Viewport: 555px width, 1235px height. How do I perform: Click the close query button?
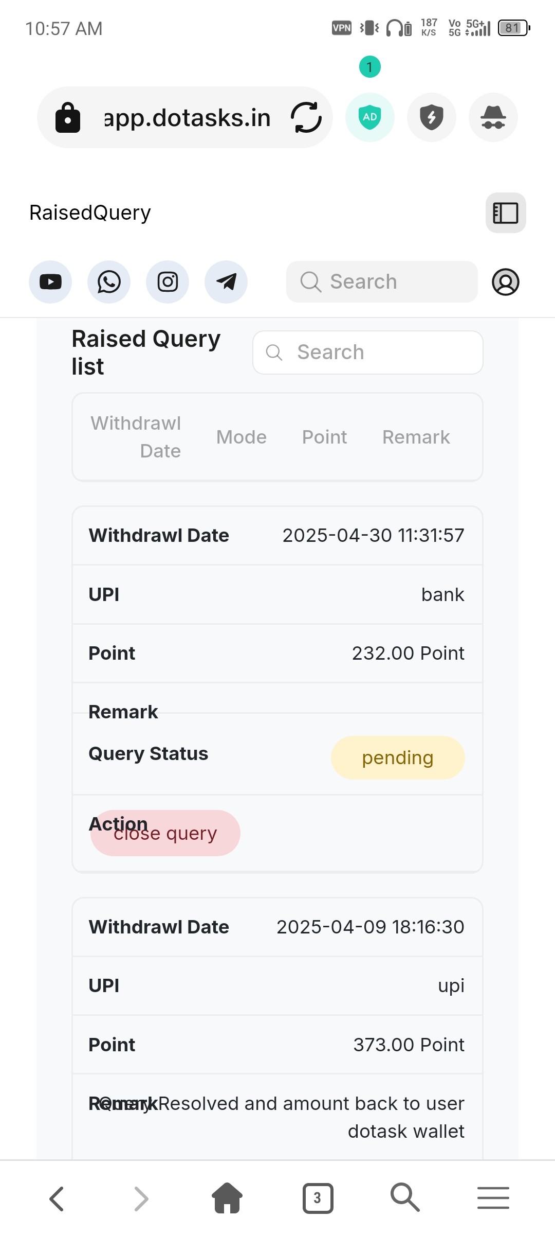[165, 833]
